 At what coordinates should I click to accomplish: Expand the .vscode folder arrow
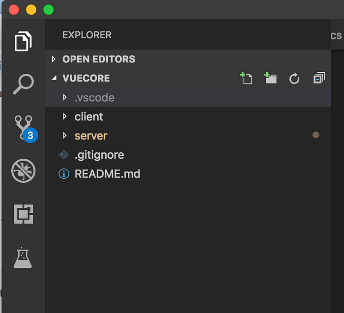click(65, 97)
